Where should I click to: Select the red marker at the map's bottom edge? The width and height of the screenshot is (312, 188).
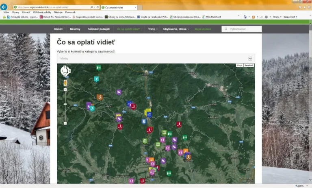pyautogui.click(x=142, y=181)
